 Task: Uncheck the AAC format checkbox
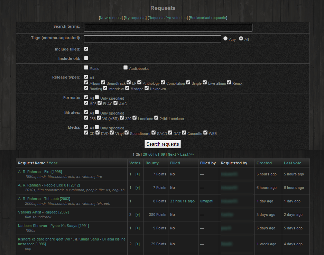coord(115,103)
